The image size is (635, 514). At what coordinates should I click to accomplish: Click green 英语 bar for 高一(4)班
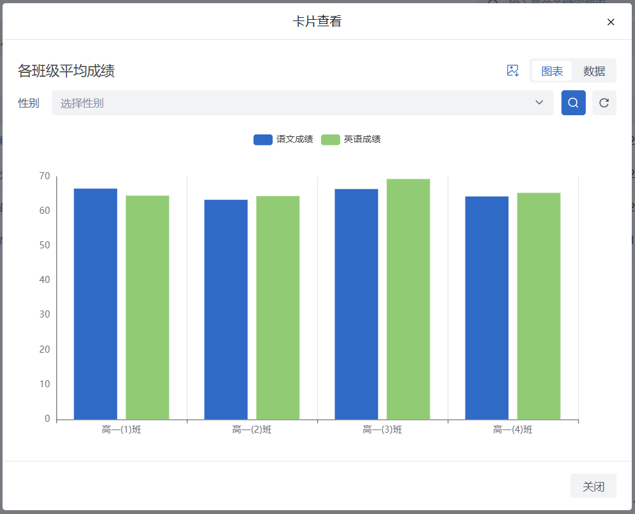[538, 306]
